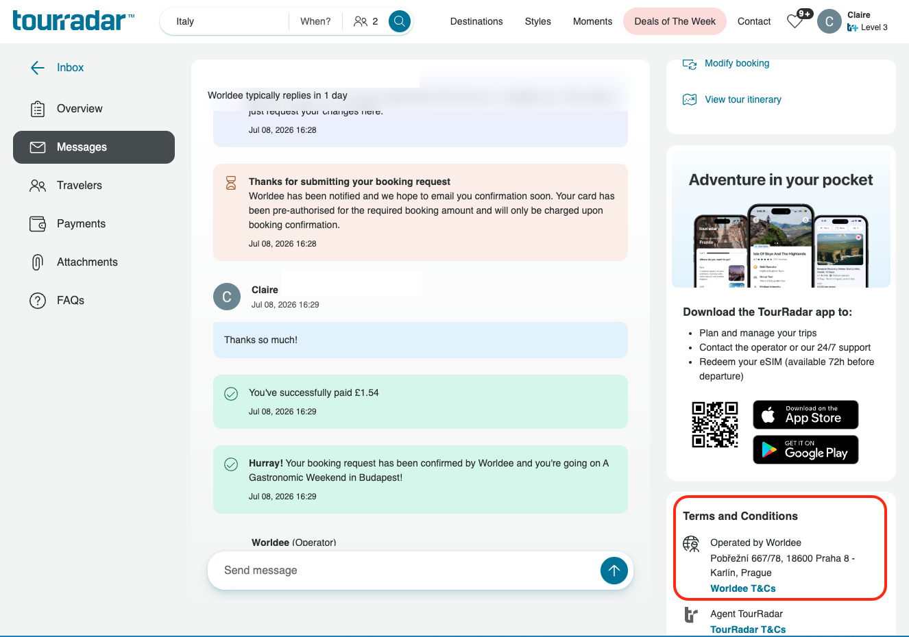Click 'Download the TourRadar app to:' text

(x=768, y=312)
